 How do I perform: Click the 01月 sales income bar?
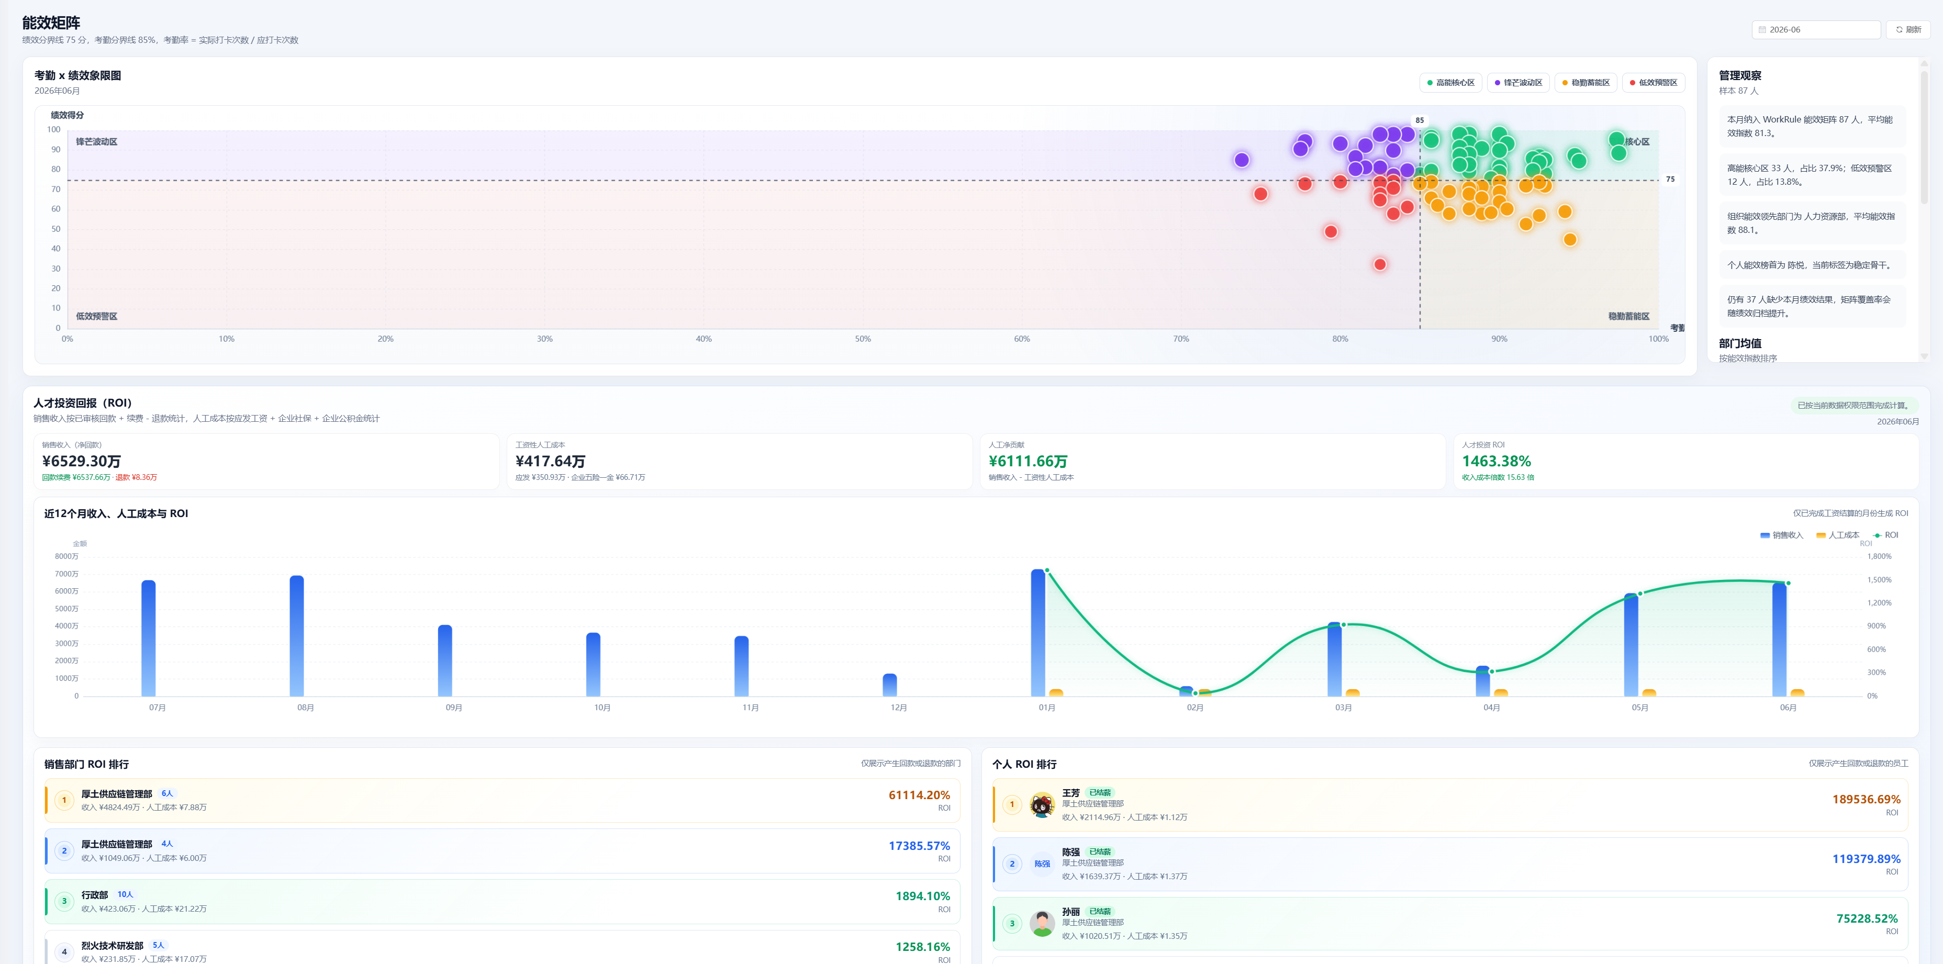[x=1038, y=632]
